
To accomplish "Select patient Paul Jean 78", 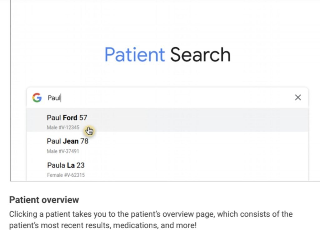I will pos(67,141).
